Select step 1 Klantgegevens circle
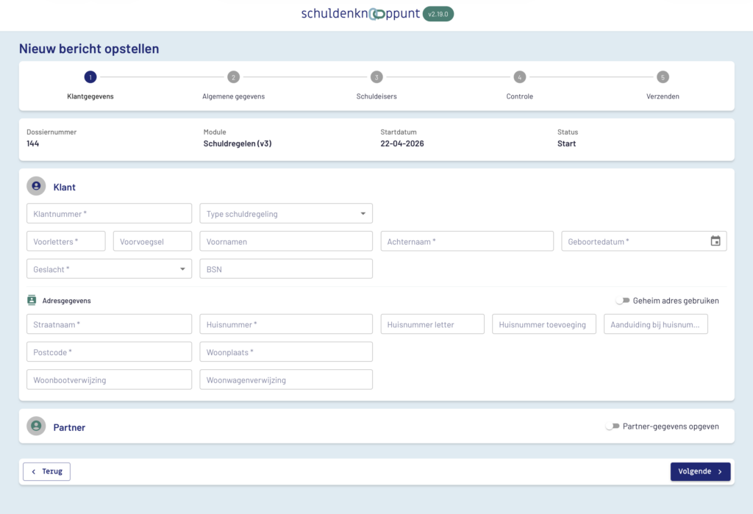 pyautogui.click(x=90, y=77)
